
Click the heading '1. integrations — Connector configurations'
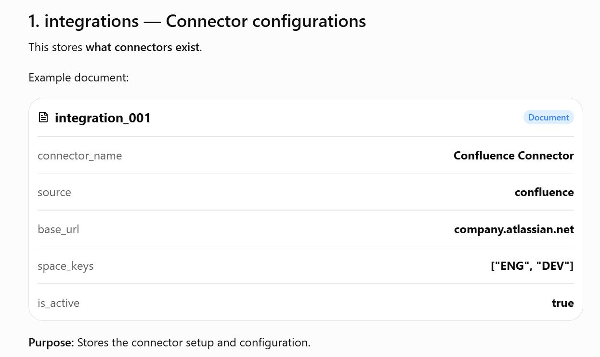point(197,21)
